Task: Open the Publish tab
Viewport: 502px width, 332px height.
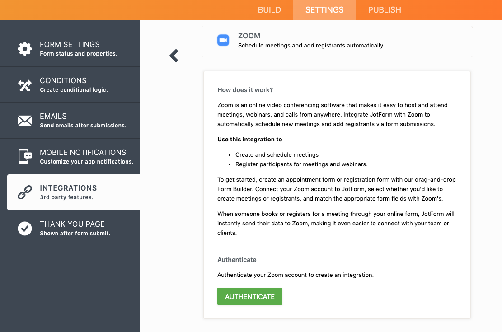Action: [385, 10]
